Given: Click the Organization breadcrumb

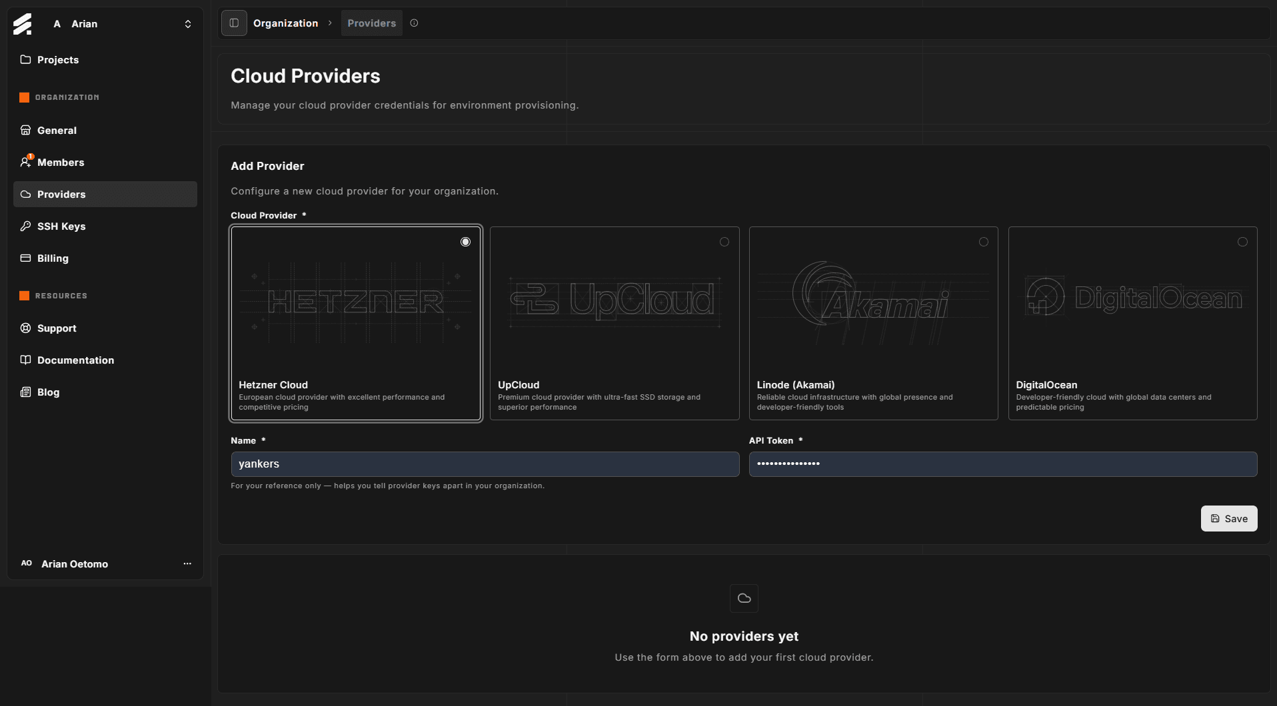Looking at the screenshot, I should click(285, 23).
